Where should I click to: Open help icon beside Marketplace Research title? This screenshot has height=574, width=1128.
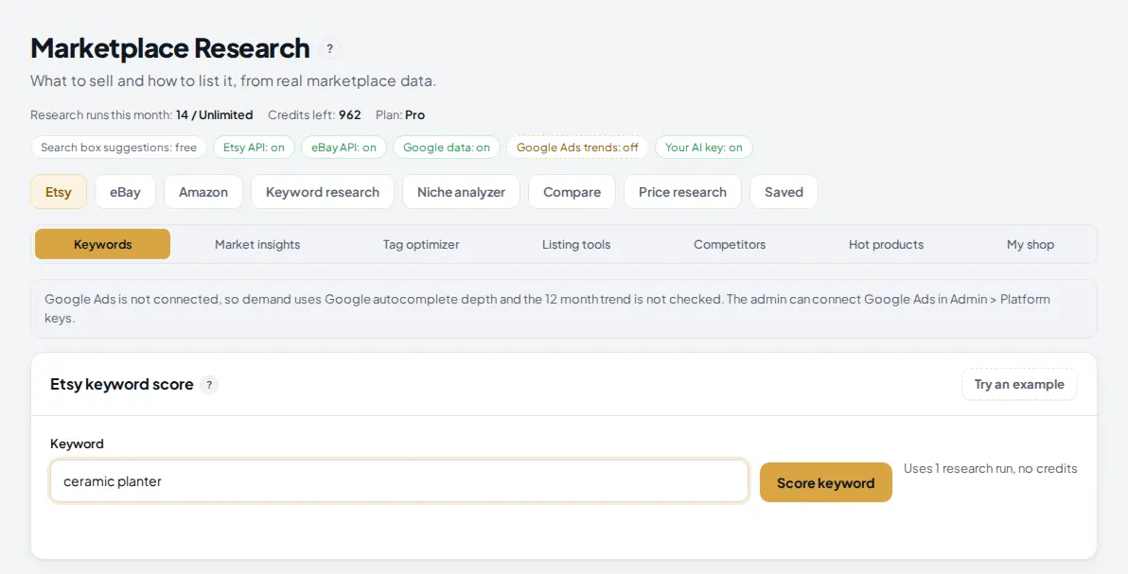click(329, 49)
